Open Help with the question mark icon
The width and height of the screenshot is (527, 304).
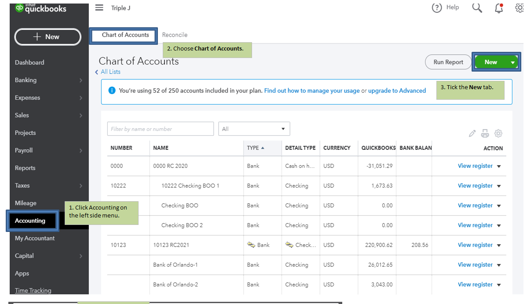437,7
